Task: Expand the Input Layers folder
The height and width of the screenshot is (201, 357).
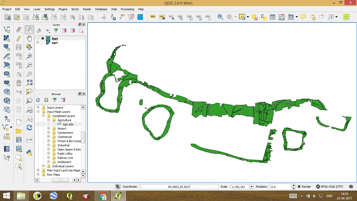Action: 38,108
